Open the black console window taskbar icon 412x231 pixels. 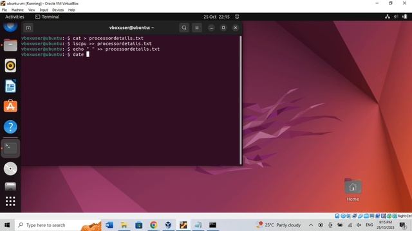point(213,225)
